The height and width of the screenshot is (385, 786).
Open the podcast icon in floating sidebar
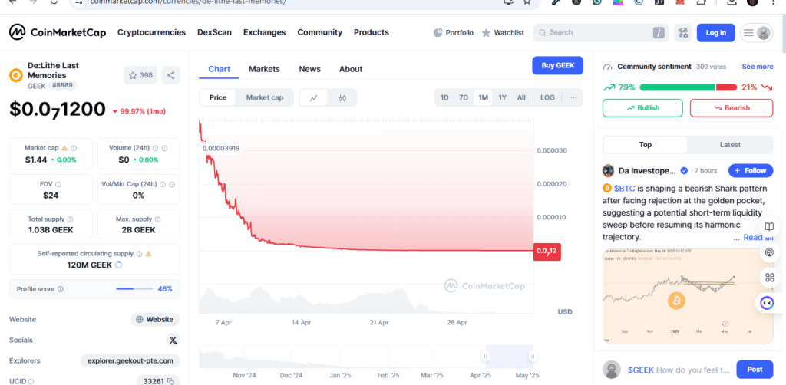(768, 252)
